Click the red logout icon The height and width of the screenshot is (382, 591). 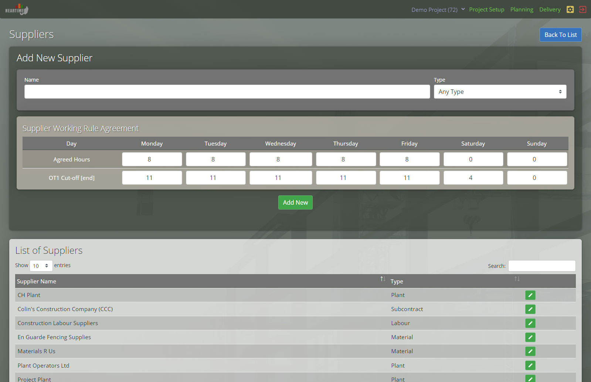pos(582,10)
